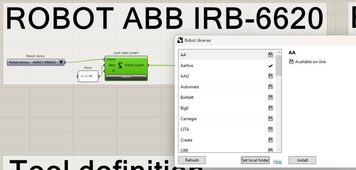Click the download icon in the CITA row
The height and width of the screenshot is (170, 356).
pyautogui.click(x=270, y=129)
